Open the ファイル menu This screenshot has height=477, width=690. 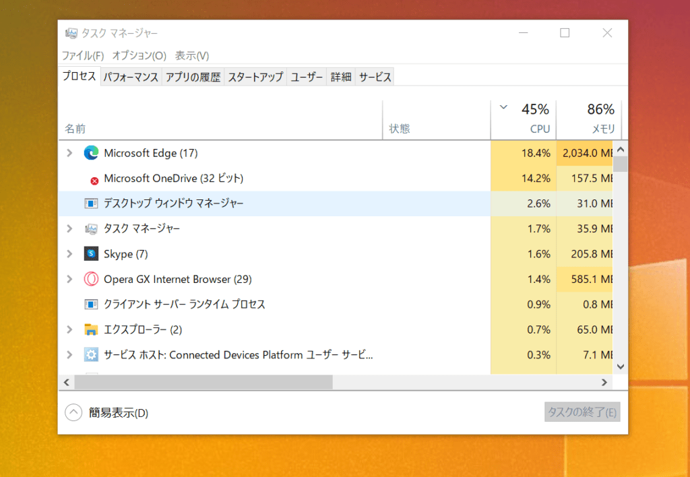[83, 55]
